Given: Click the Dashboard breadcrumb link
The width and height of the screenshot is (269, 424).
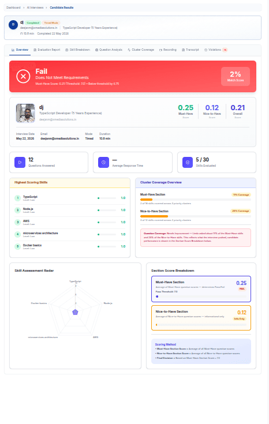Looking at the screenshot, I should (13, 7).
